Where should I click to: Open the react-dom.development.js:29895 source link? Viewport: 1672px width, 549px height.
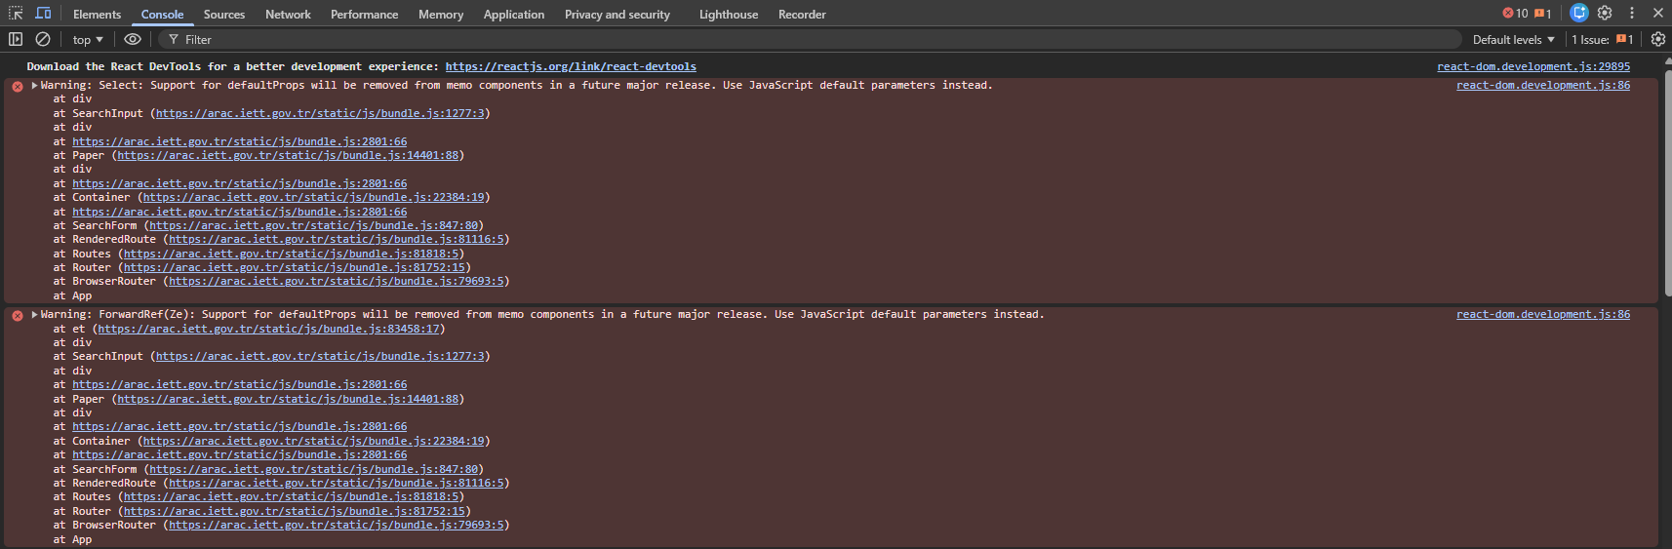(x=1533, y=66)
